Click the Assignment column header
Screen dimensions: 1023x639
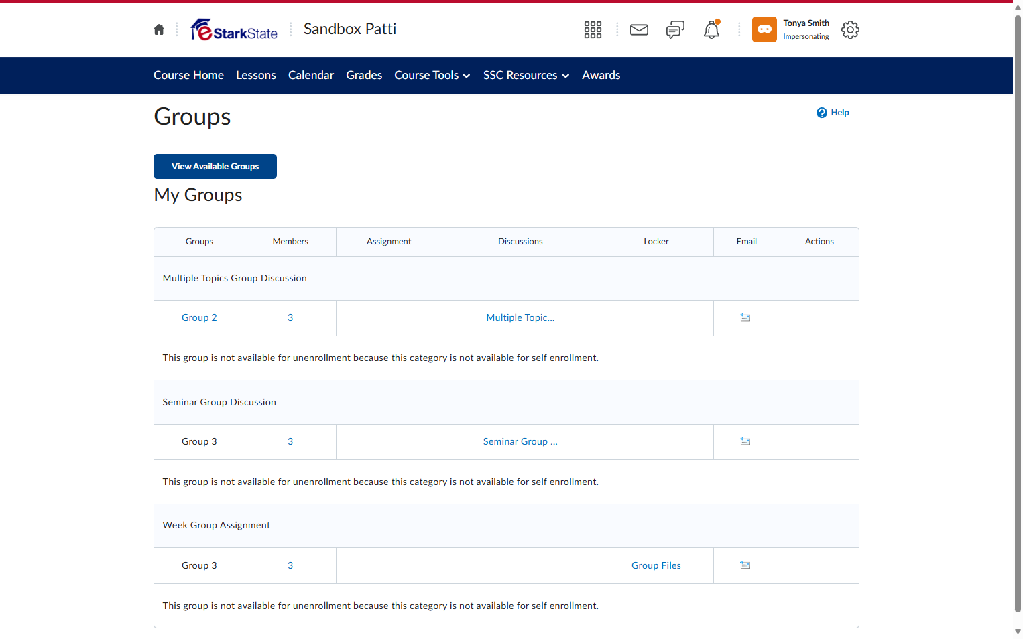click(389, 242)
